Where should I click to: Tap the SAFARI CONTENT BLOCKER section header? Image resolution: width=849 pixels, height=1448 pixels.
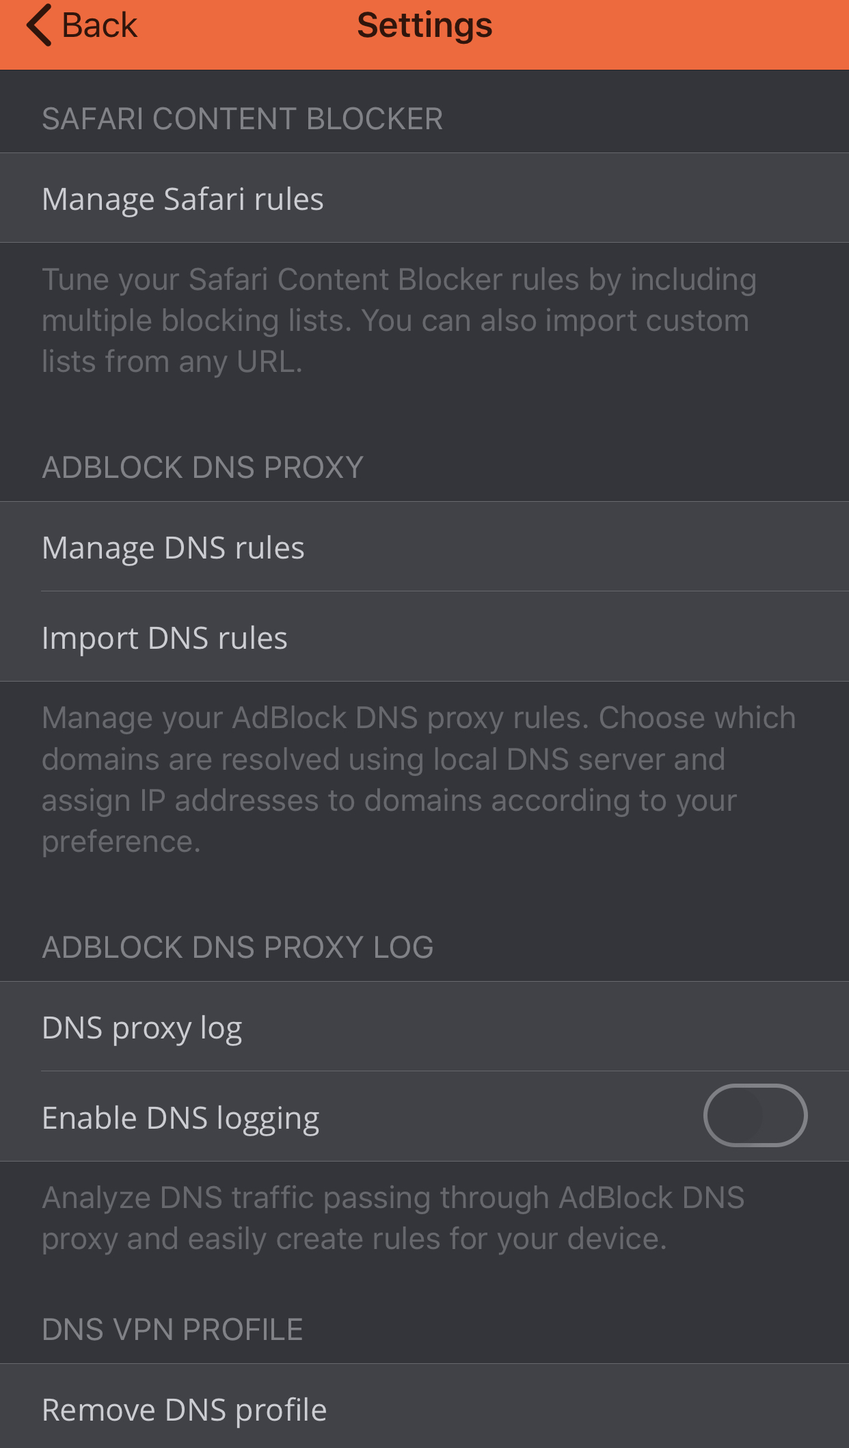[x=242, y=119]
